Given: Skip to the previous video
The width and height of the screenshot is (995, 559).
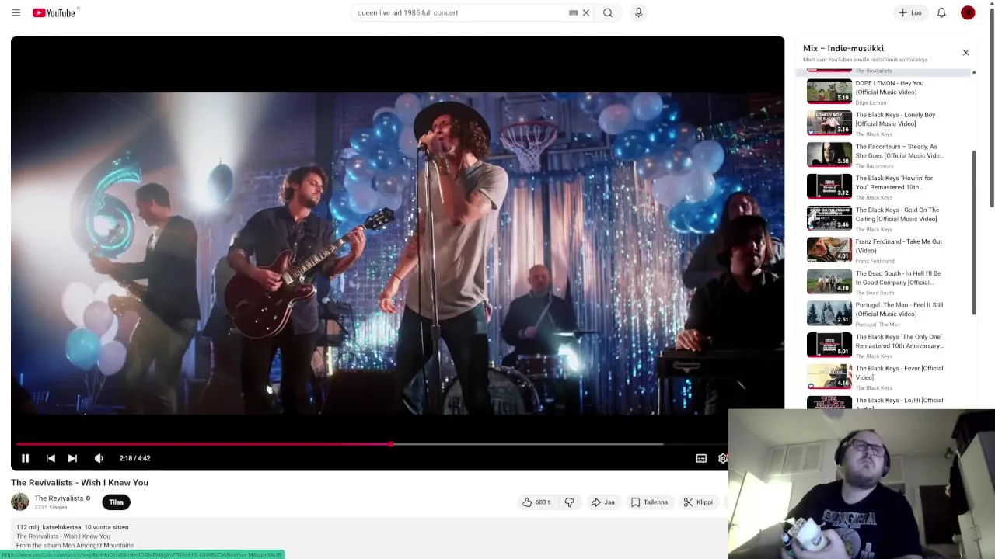Looking at the screenshot, I should tap(51, 458).
